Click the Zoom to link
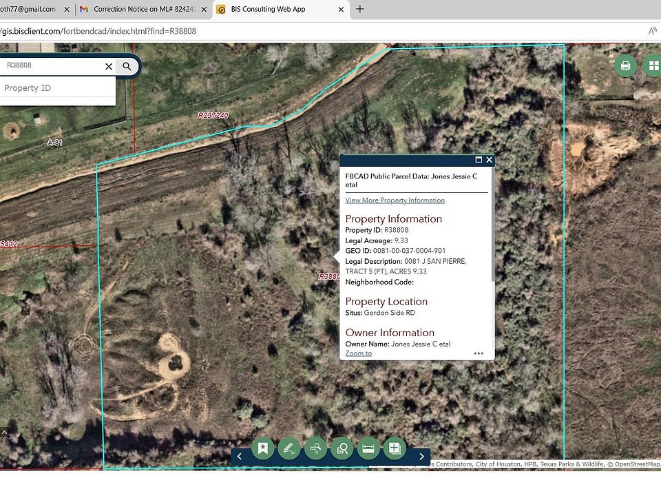 coord(358,353)
